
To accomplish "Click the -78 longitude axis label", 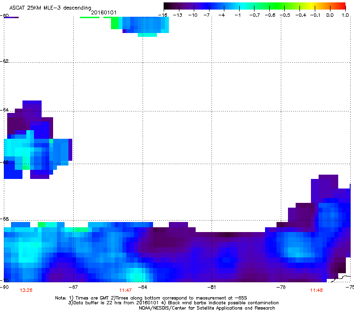I will 281,287.
